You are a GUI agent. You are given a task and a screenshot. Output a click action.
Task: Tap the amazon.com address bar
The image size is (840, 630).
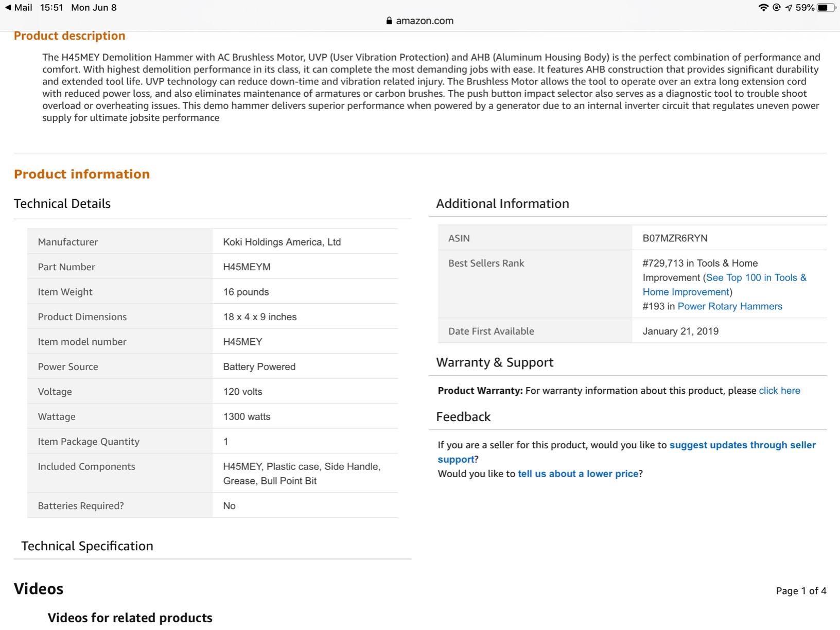coord(420,21)
